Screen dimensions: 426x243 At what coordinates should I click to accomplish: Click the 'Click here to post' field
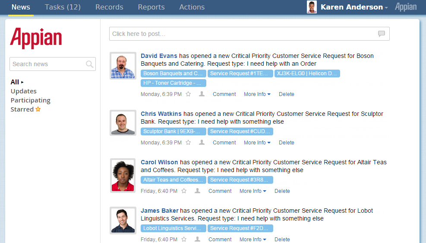click(x=249, y=34)
